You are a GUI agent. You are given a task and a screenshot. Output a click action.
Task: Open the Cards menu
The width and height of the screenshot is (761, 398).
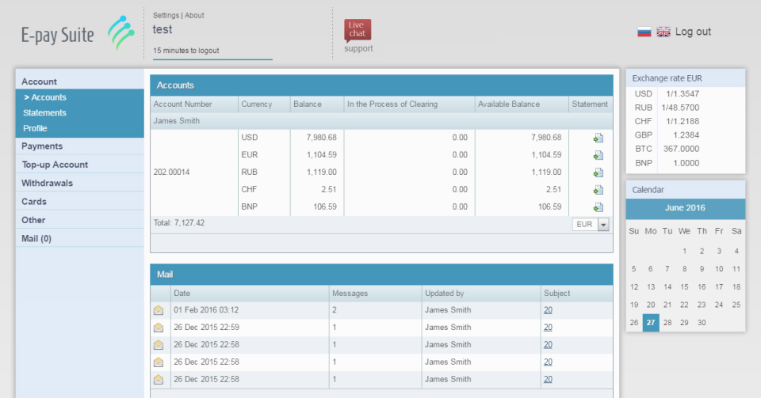[x=34, y=202]
